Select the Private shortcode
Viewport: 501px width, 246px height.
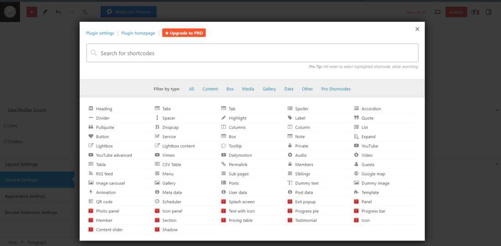[x=298, y=146]
